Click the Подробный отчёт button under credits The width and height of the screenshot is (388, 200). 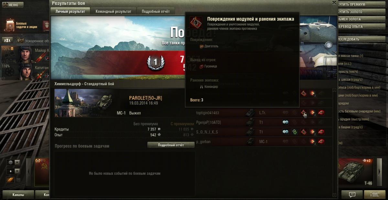click(x=171, y=145)
